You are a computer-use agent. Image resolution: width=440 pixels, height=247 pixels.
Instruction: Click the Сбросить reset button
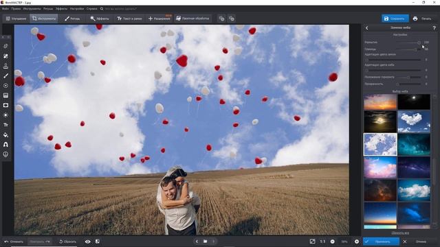[67, 242]
